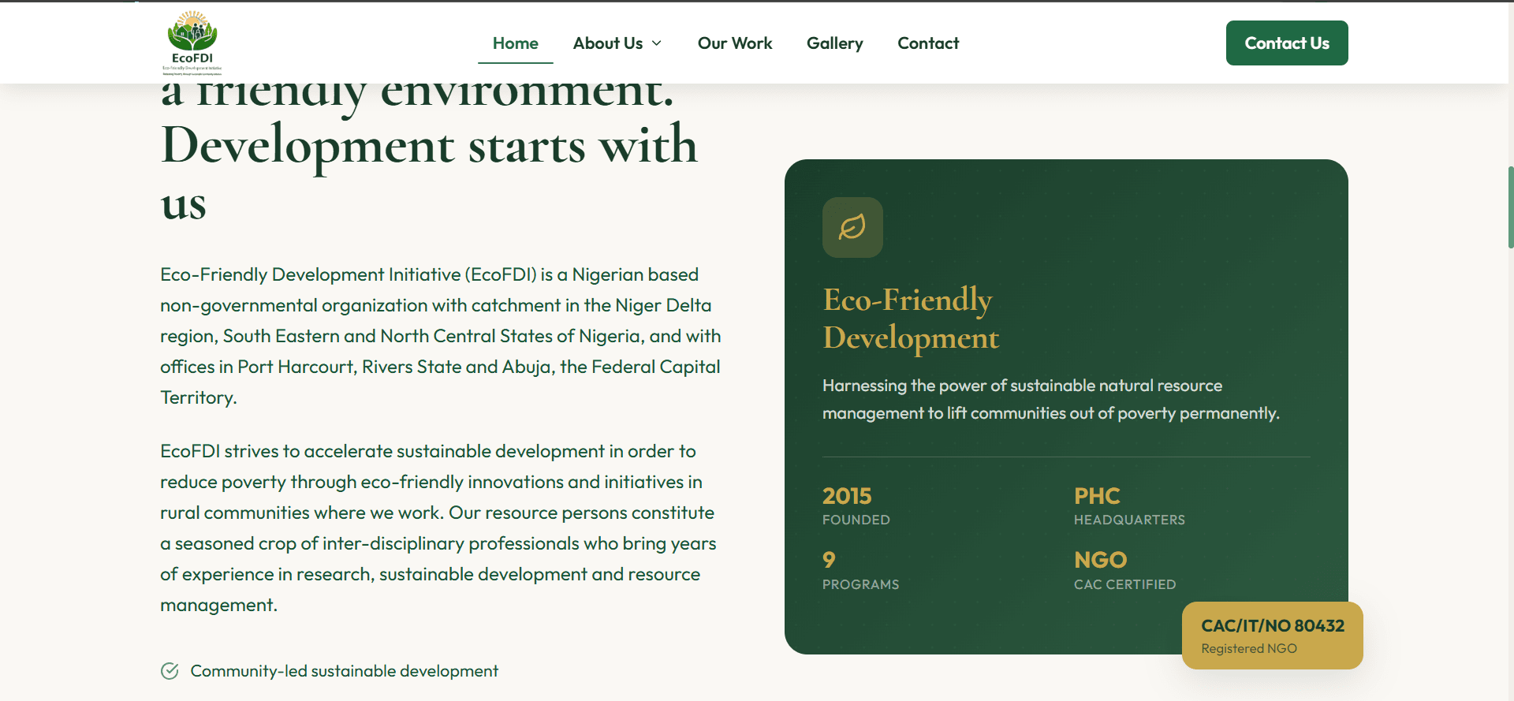This screenshot has height=701, width=1514.
Task: Click the EcoFDI logo in the header
Action: (192, 43)
